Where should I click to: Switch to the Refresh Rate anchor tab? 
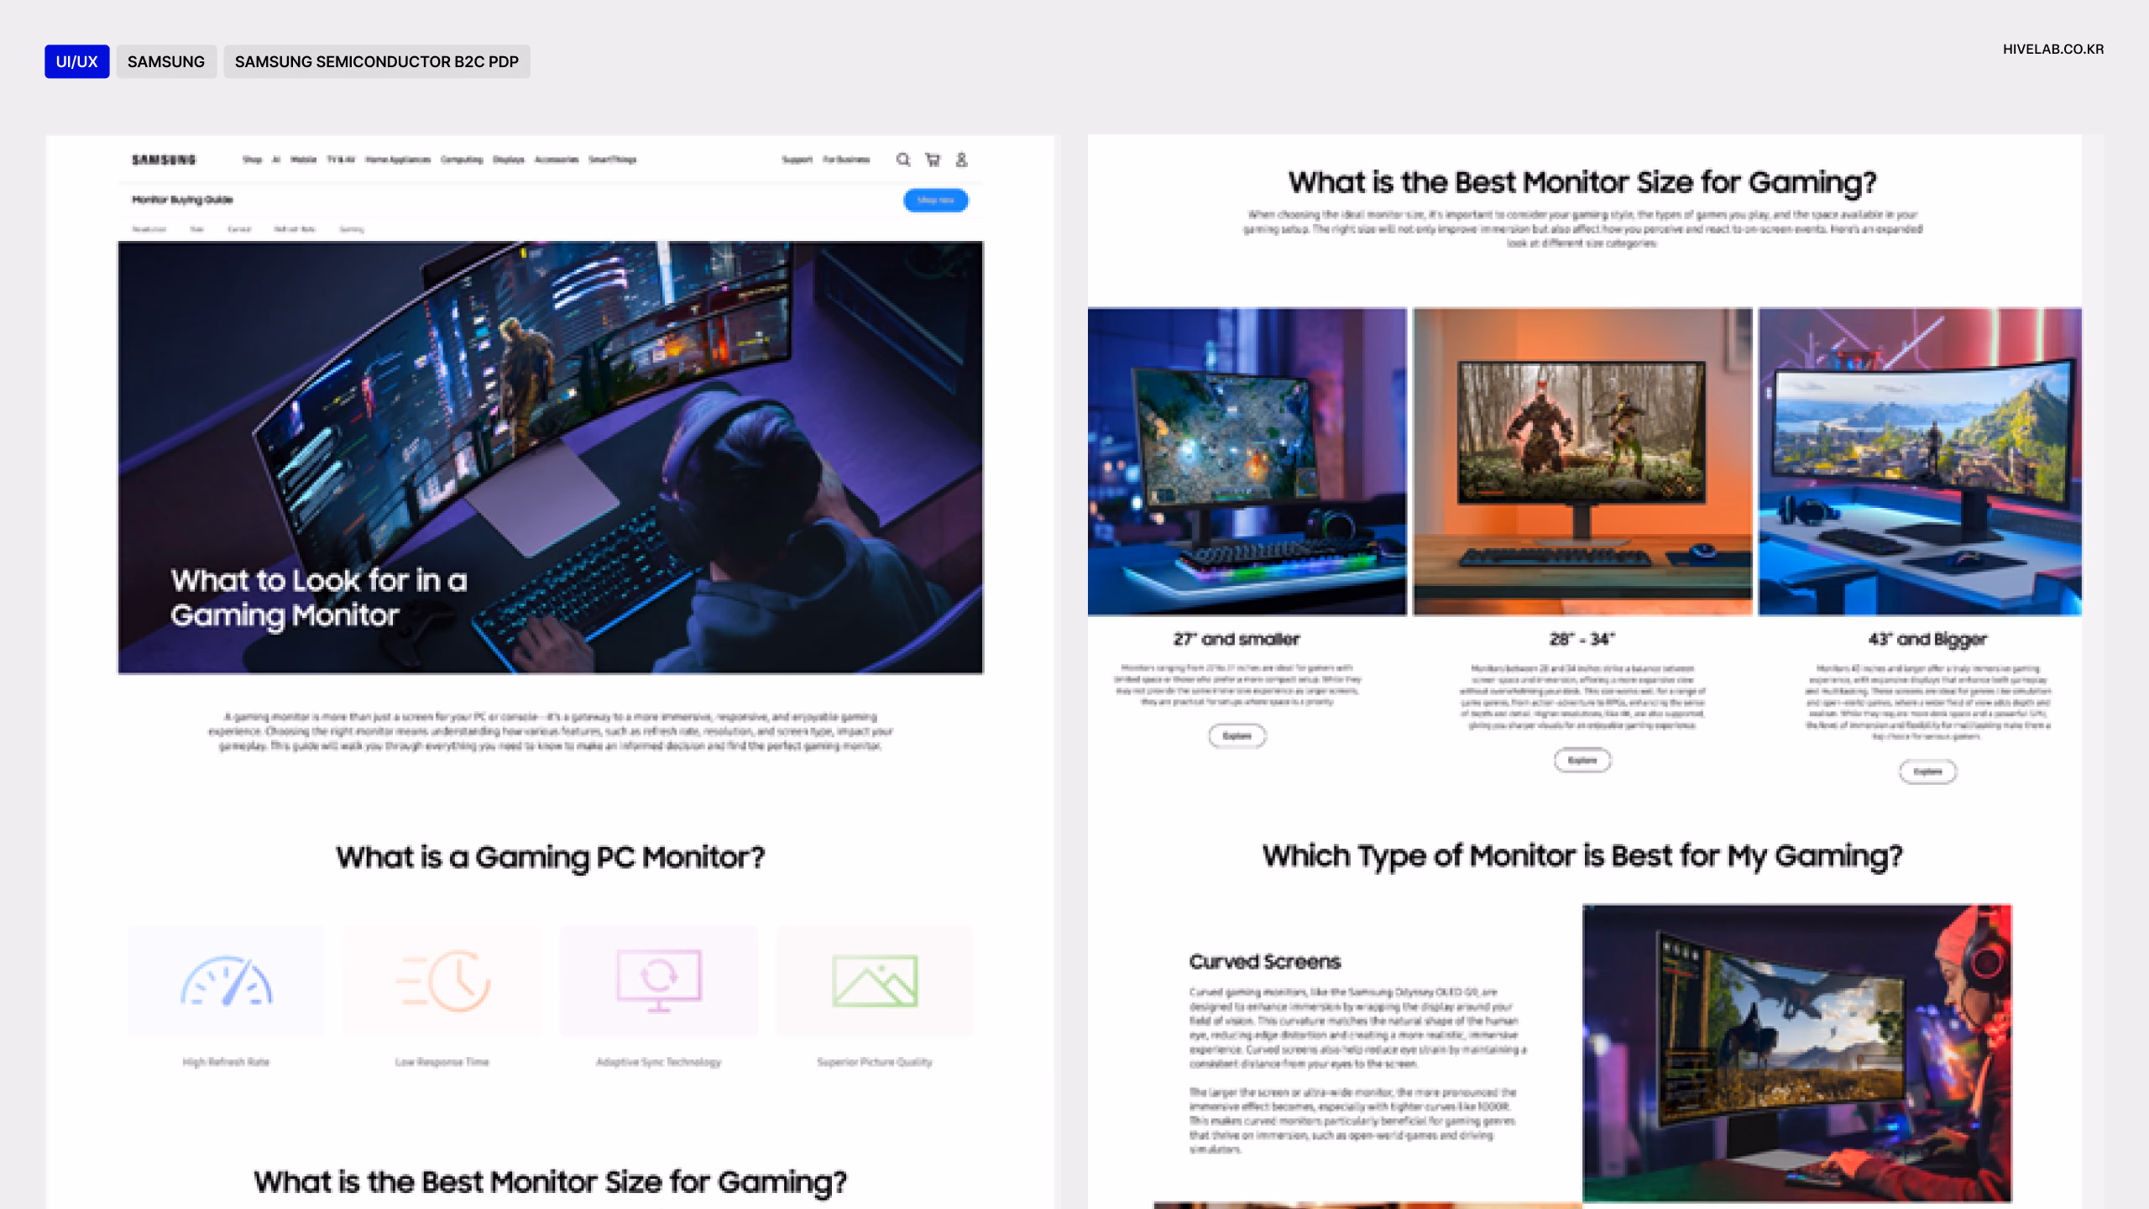(x=295, y=229)
